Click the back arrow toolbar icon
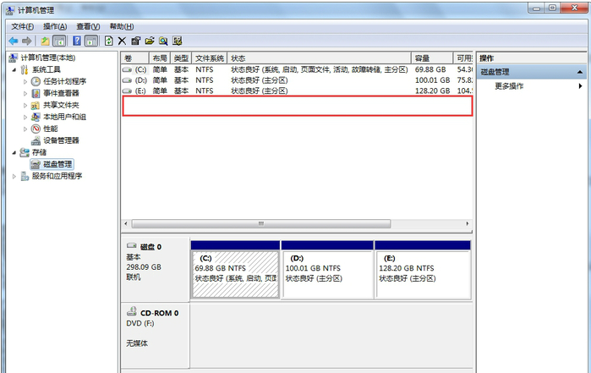 click(x=13, y=41)
